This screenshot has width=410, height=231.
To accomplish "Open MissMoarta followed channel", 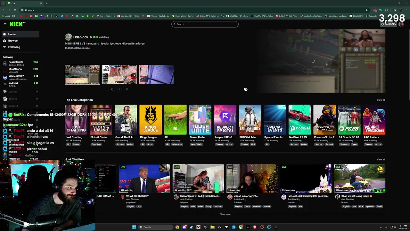I will (x=20, y=70).
